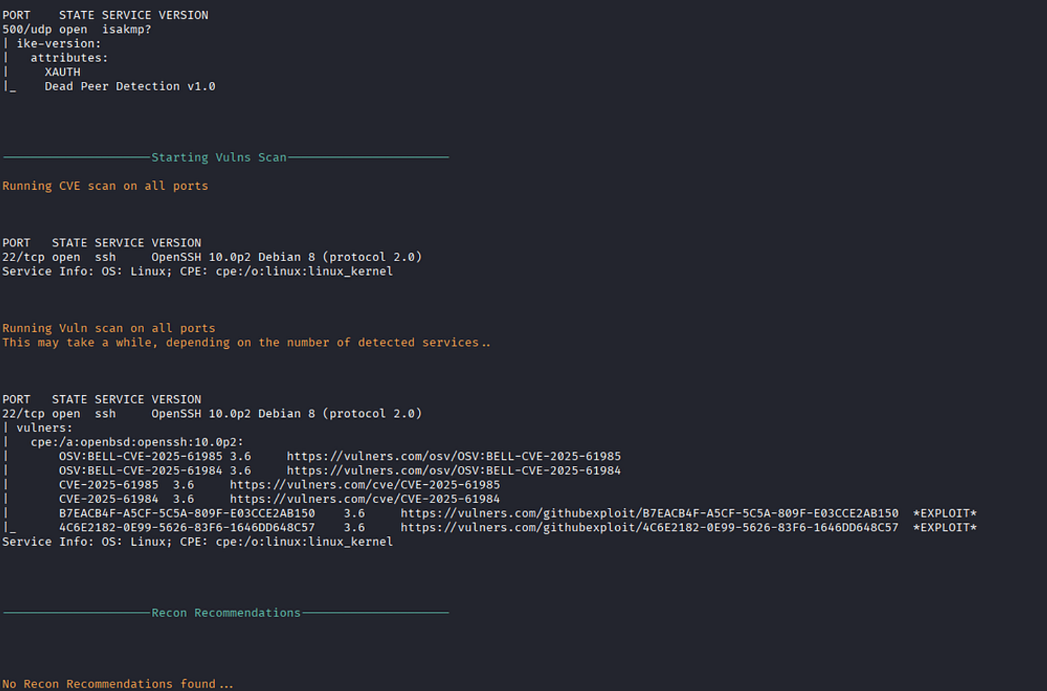This screenshot has height=691, width=1047.
Task: Click the Service Info line below the exploit rows
Action: [x=198, y=542]
